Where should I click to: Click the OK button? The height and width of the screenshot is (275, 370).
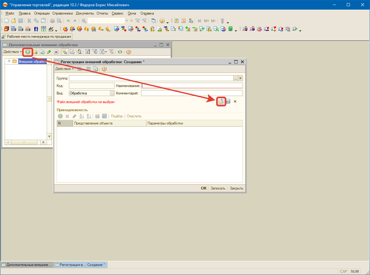pos(204,188)
